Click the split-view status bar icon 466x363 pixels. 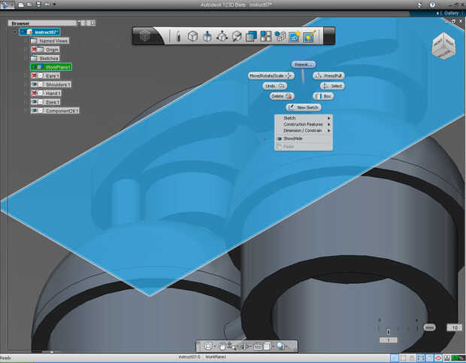click(421, 358)
